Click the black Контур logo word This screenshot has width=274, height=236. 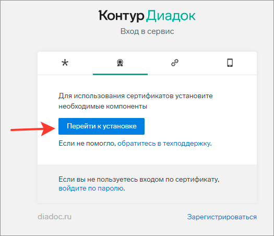[x=122, y=16]
